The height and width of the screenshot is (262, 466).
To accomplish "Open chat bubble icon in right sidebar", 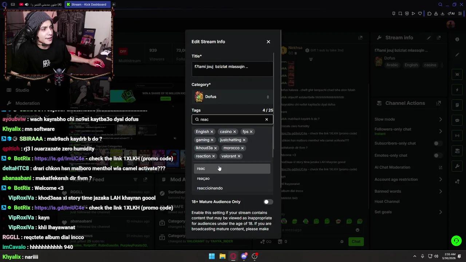I will point(457,120).
